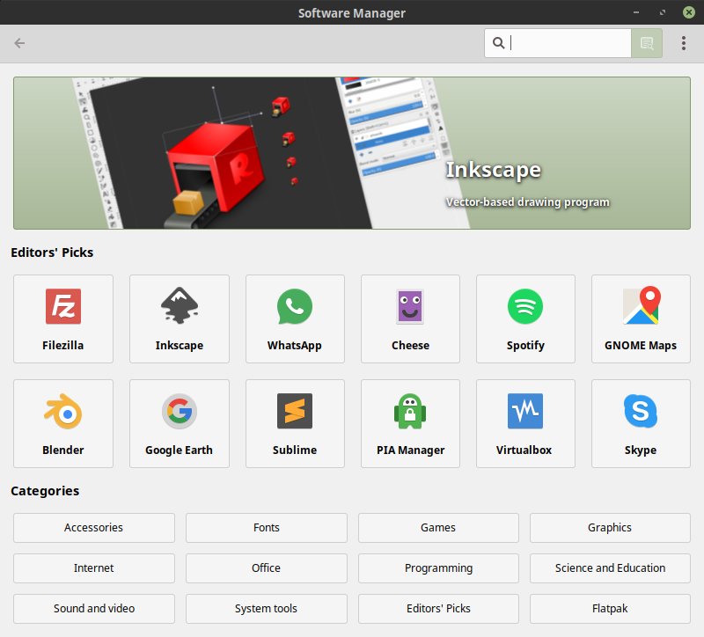Viewport: 704px width, 637px height.
Task: Open the Blender app tile
Action: coord(63,423)
